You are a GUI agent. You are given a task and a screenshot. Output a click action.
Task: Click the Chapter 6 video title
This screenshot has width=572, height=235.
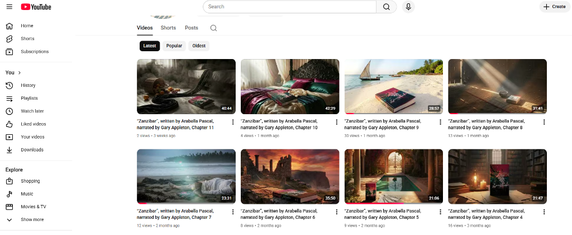point(278,214)
